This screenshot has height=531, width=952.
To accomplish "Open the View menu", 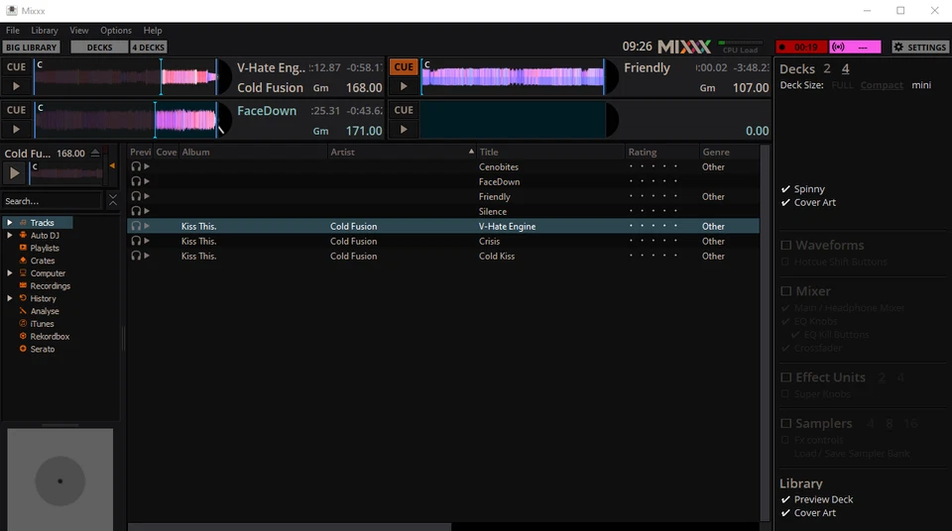I will [79, 31].
